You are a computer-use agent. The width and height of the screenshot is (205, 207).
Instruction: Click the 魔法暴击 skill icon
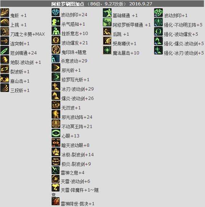(107, 50)
